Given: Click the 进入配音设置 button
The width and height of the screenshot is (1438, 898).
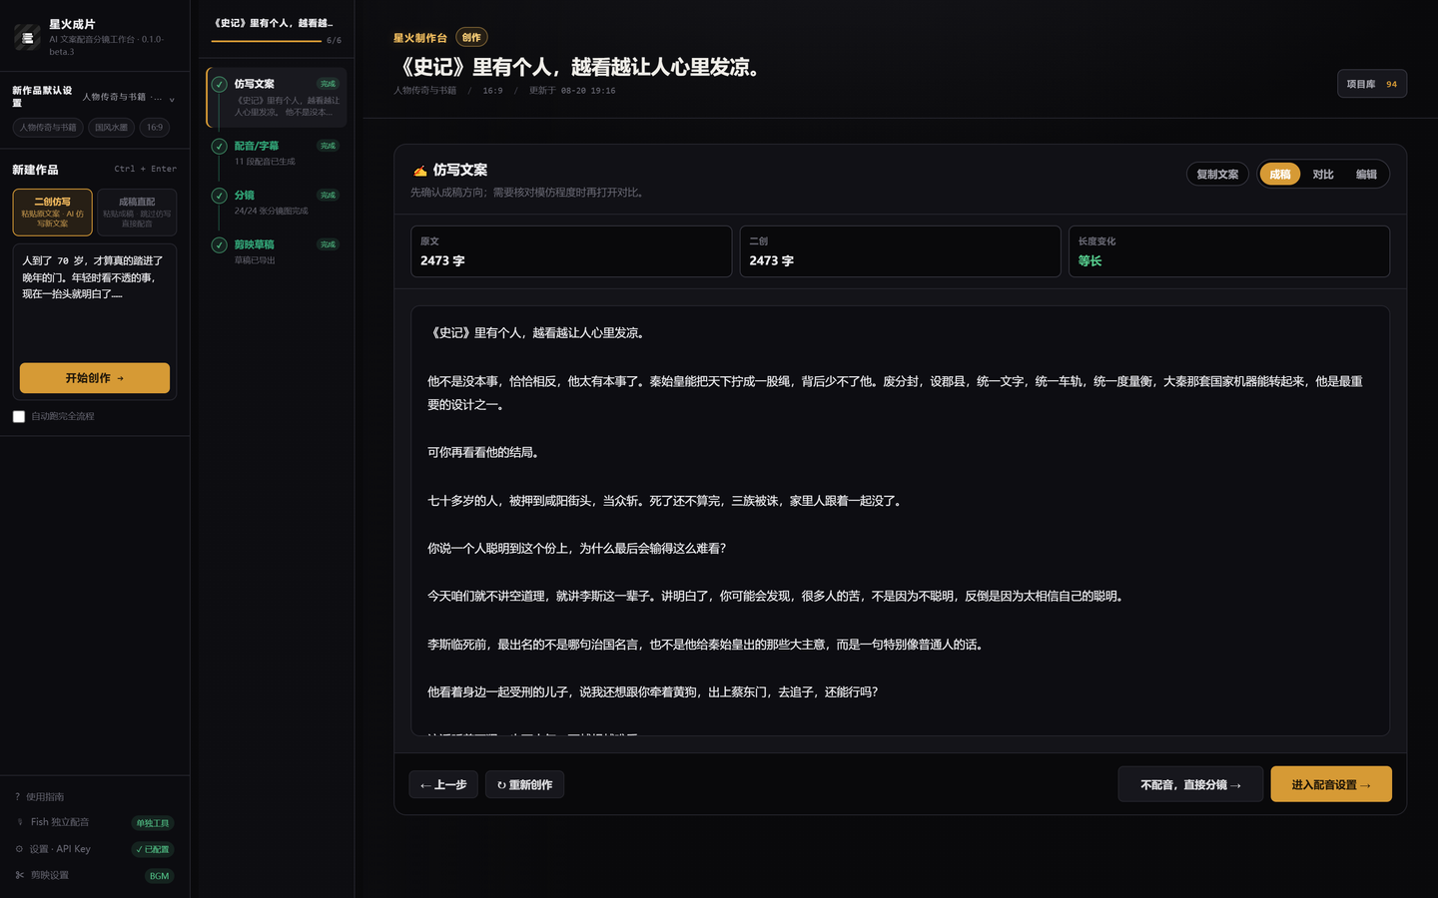Looking at the screenshot, I should coord(1331,784).
